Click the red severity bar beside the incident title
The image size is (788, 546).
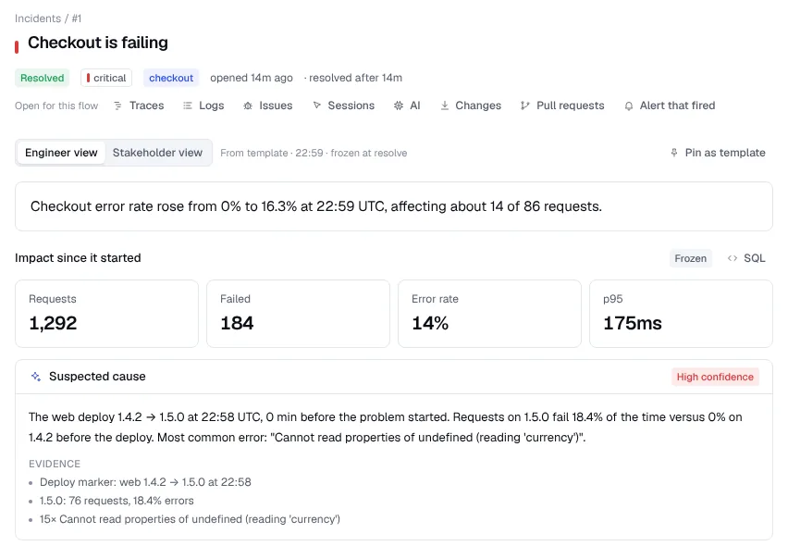click(17, 47)
